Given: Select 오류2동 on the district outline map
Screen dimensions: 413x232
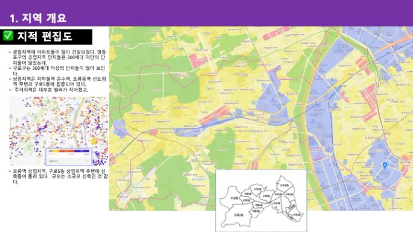Looking at the screenshot, I should point(239,215).
